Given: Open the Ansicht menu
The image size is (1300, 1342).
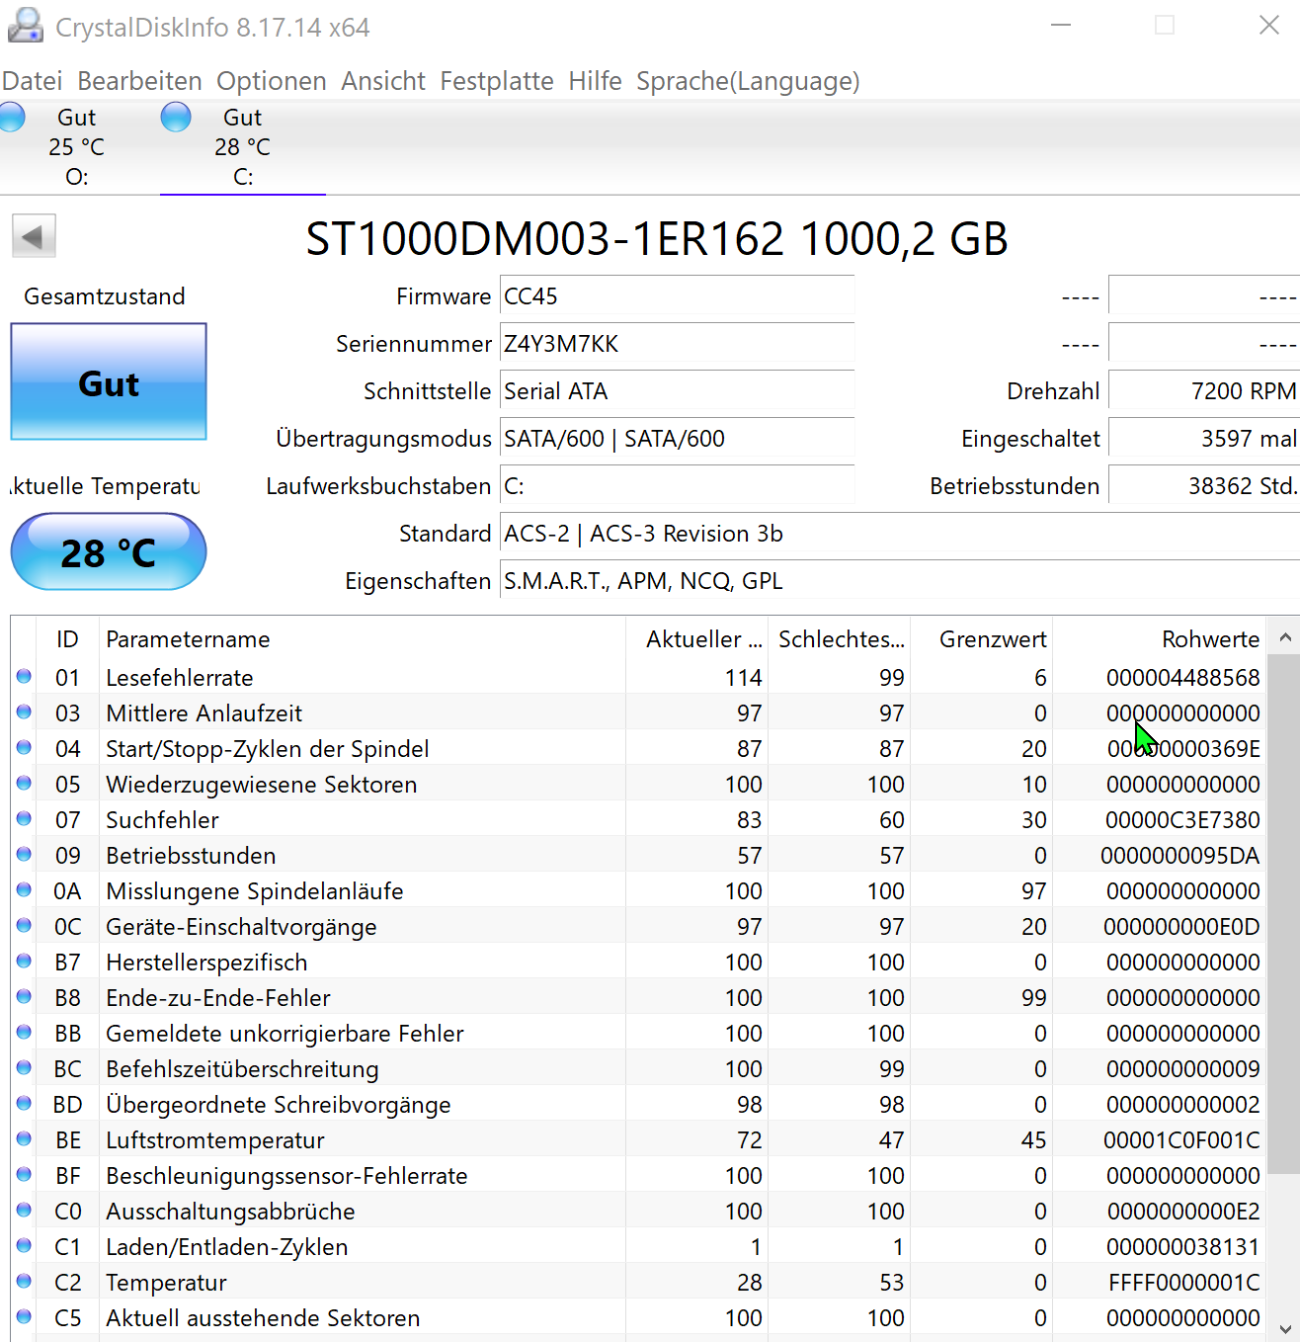Looking at the screenshot, I should (x=383, y=81).
